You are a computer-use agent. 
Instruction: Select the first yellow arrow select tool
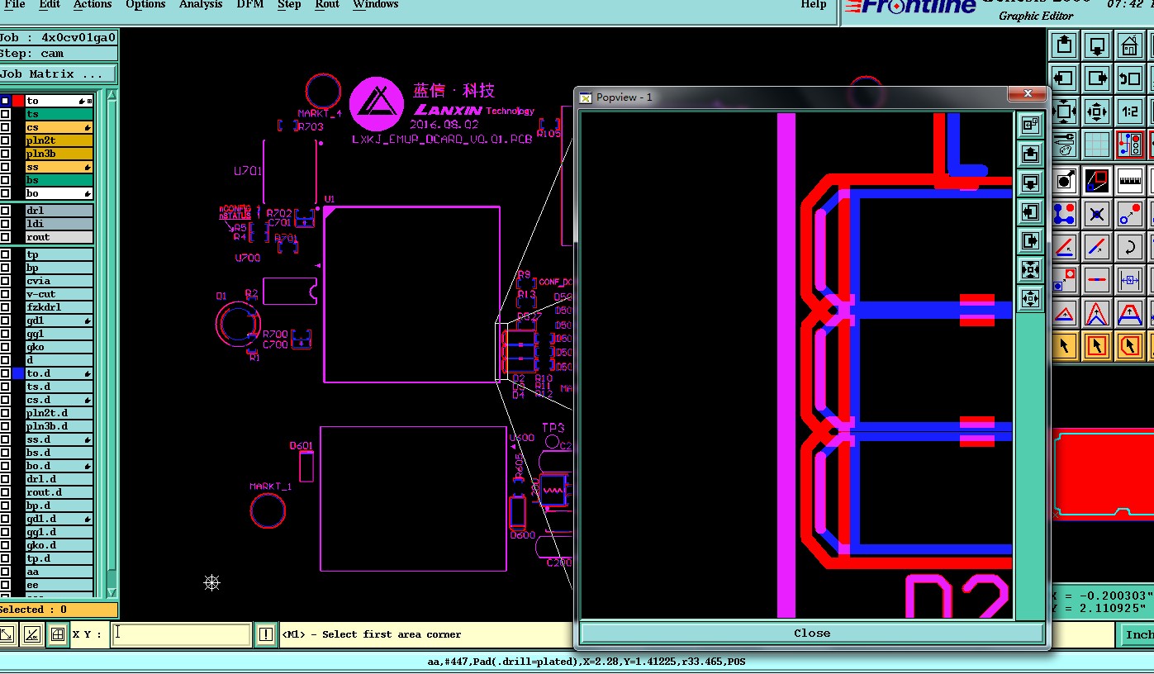point(1065,345)
